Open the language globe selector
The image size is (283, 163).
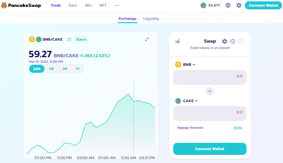coord(228,5)
